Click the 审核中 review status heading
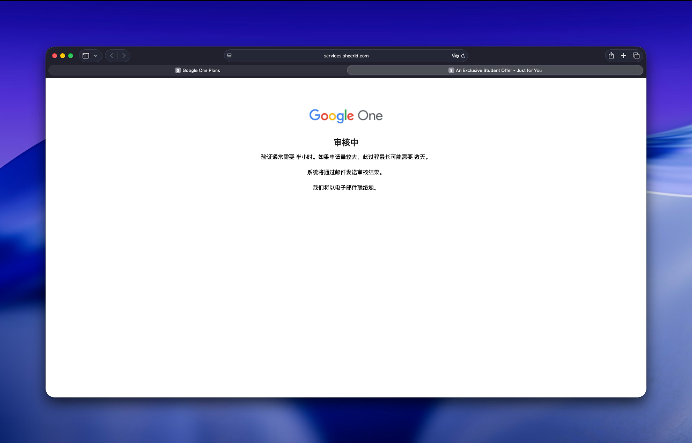The width and height of the screenshot is (692, 443). 345,142
